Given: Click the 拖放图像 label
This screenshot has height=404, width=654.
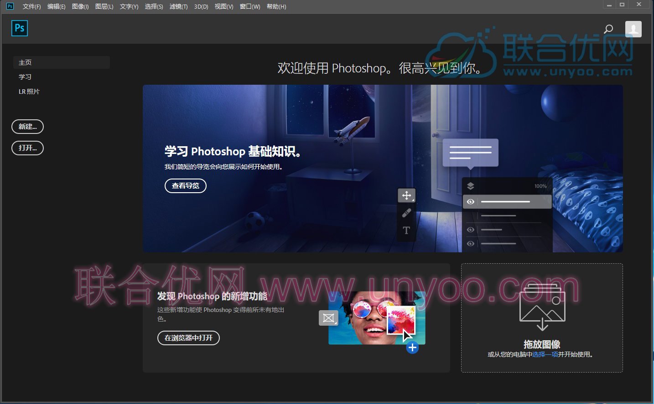Looking at the screenshot, I should 542,344.
